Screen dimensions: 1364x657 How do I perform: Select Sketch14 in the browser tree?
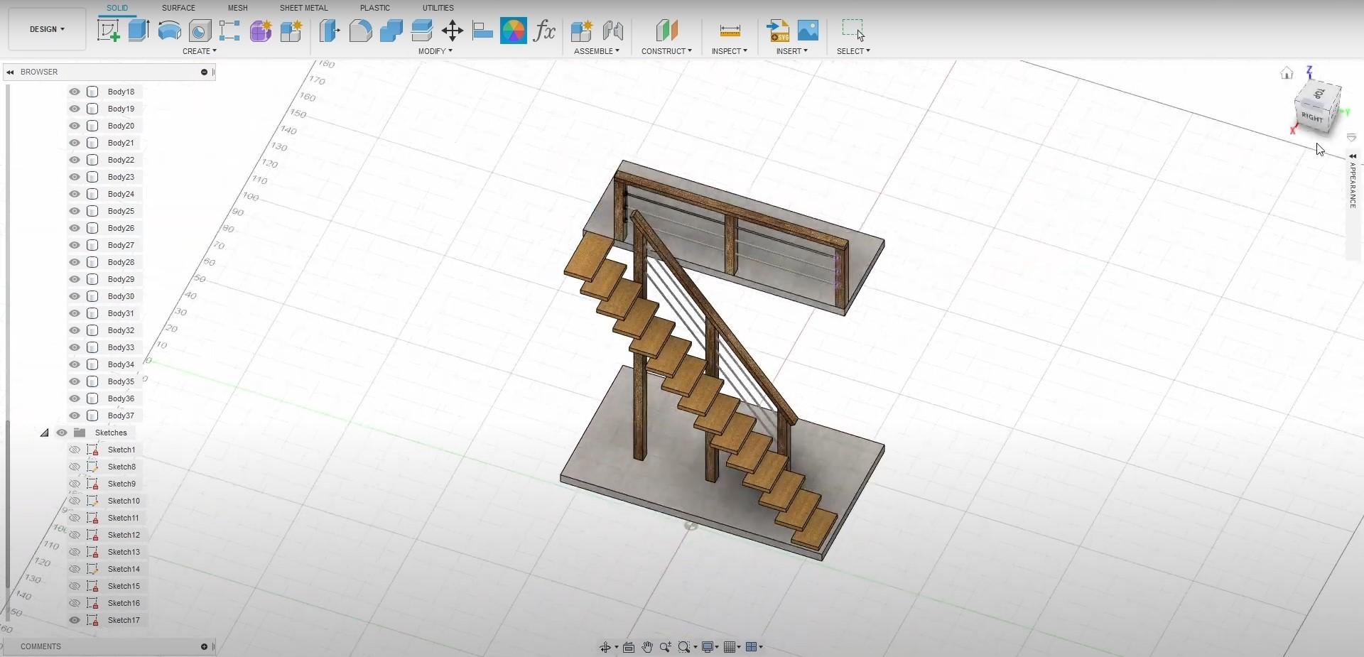tap(124, 569)
